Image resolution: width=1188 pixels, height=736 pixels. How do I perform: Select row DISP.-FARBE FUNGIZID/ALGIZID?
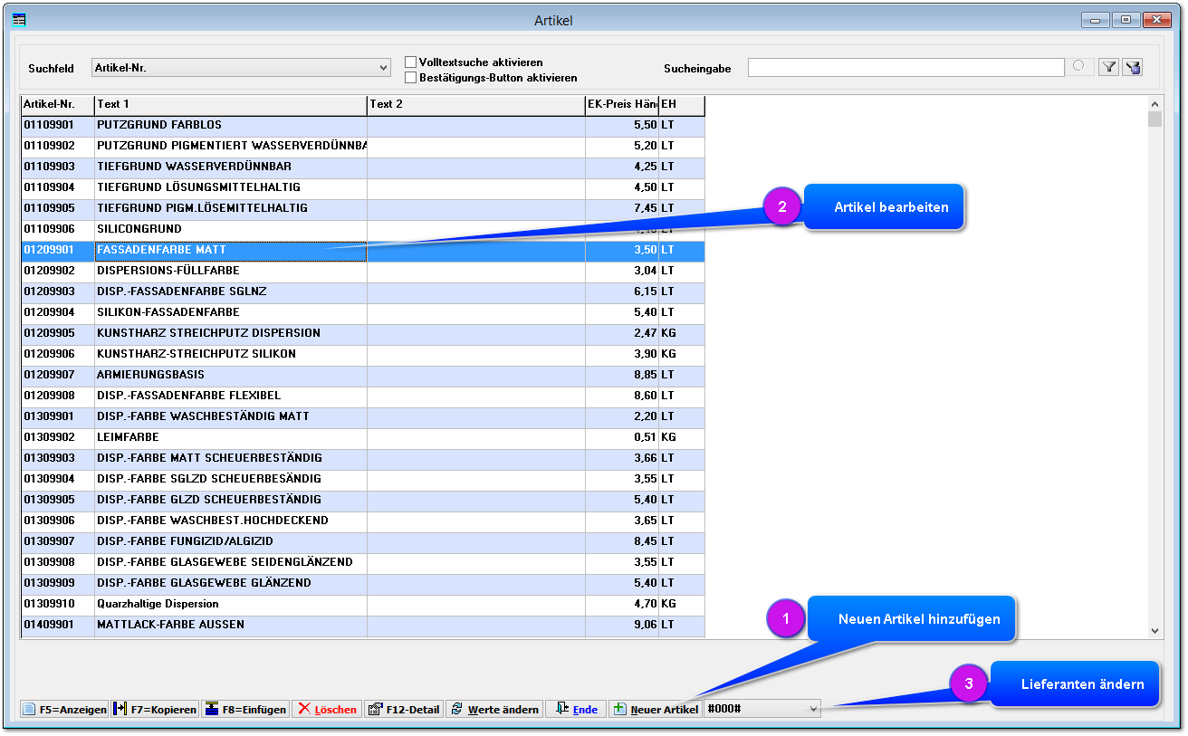363,541
